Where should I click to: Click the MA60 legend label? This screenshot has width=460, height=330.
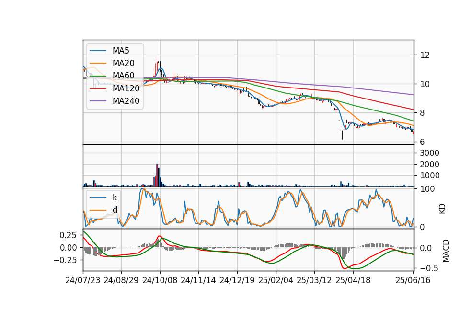pyautogui.click(x=123, y=76)
